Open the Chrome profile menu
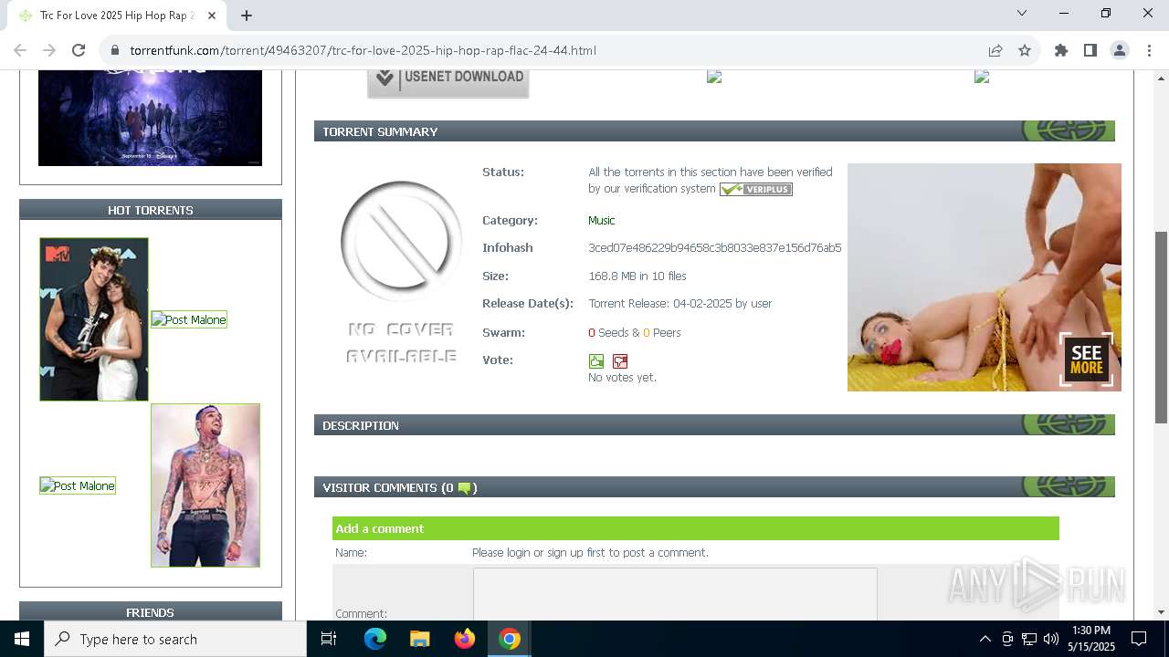The height and width of the screenshot is (657, 1169). click(1120, 50)
